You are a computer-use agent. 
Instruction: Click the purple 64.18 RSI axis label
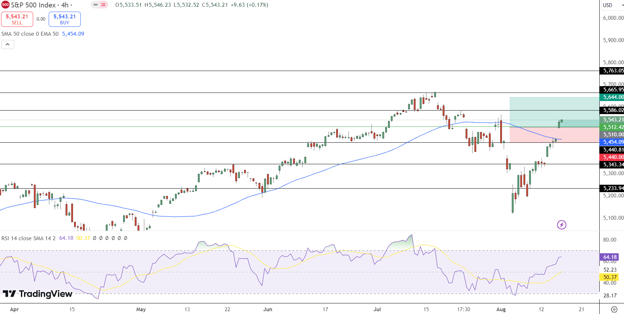pos(610,257)
